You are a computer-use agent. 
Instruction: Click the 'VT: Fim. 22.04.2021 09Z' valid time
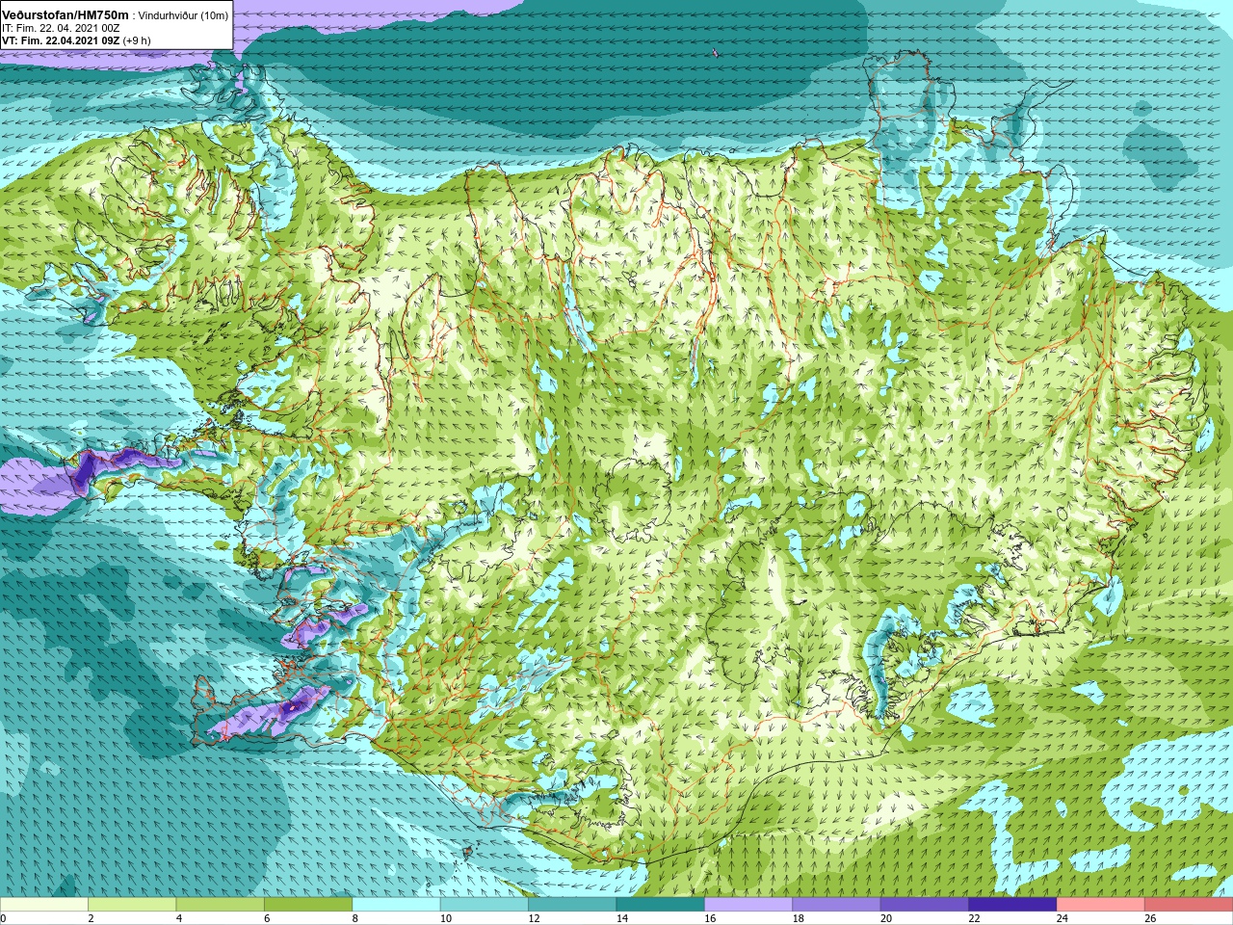point(61,40)
